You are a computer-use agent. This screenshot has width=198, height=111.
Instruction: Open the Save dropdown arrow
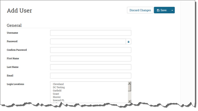pos(172,10)
